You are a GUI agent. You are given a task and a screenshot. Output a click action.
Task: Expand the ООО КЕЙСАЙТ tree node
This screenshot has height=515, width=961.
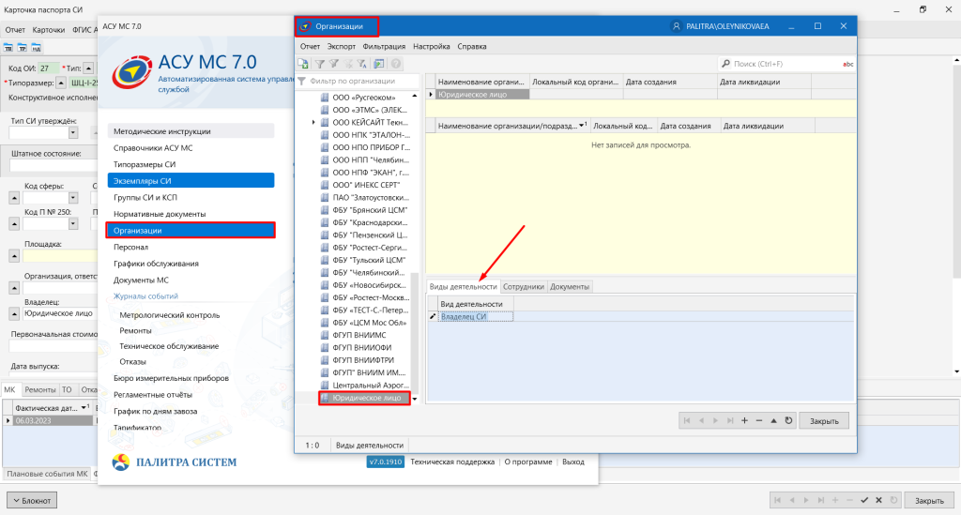(313, 123)
